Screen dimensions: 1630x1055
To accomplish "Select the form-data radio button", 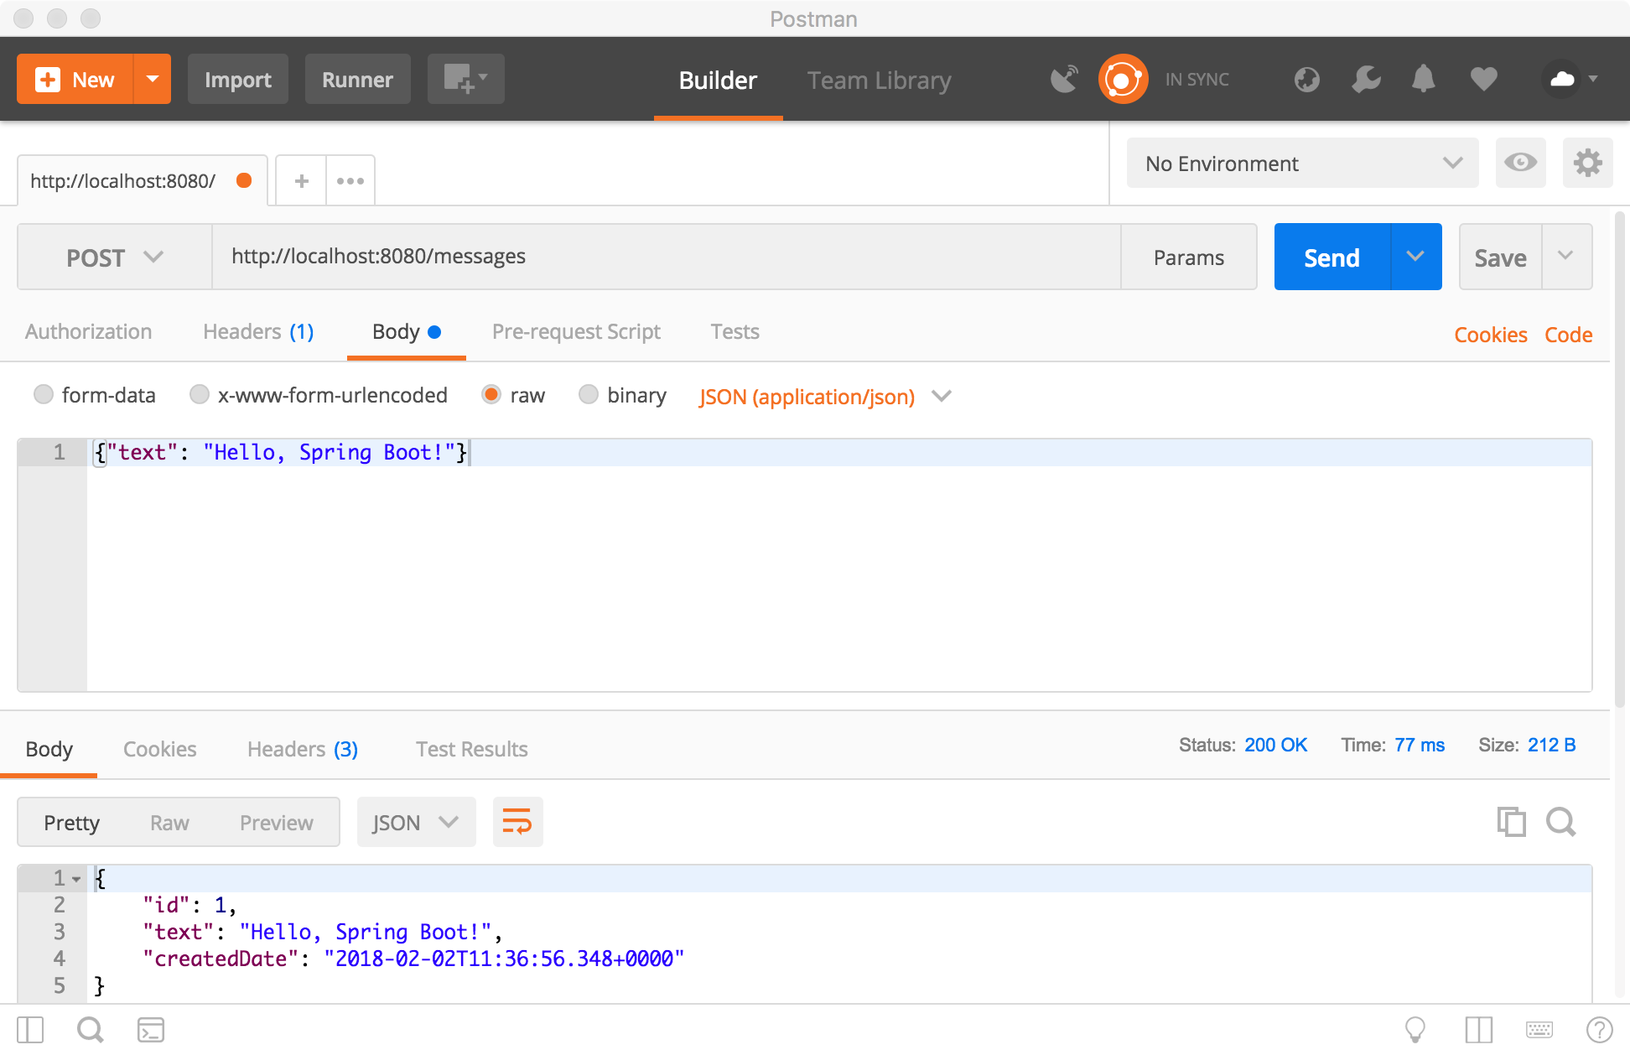I will [44, 394].
